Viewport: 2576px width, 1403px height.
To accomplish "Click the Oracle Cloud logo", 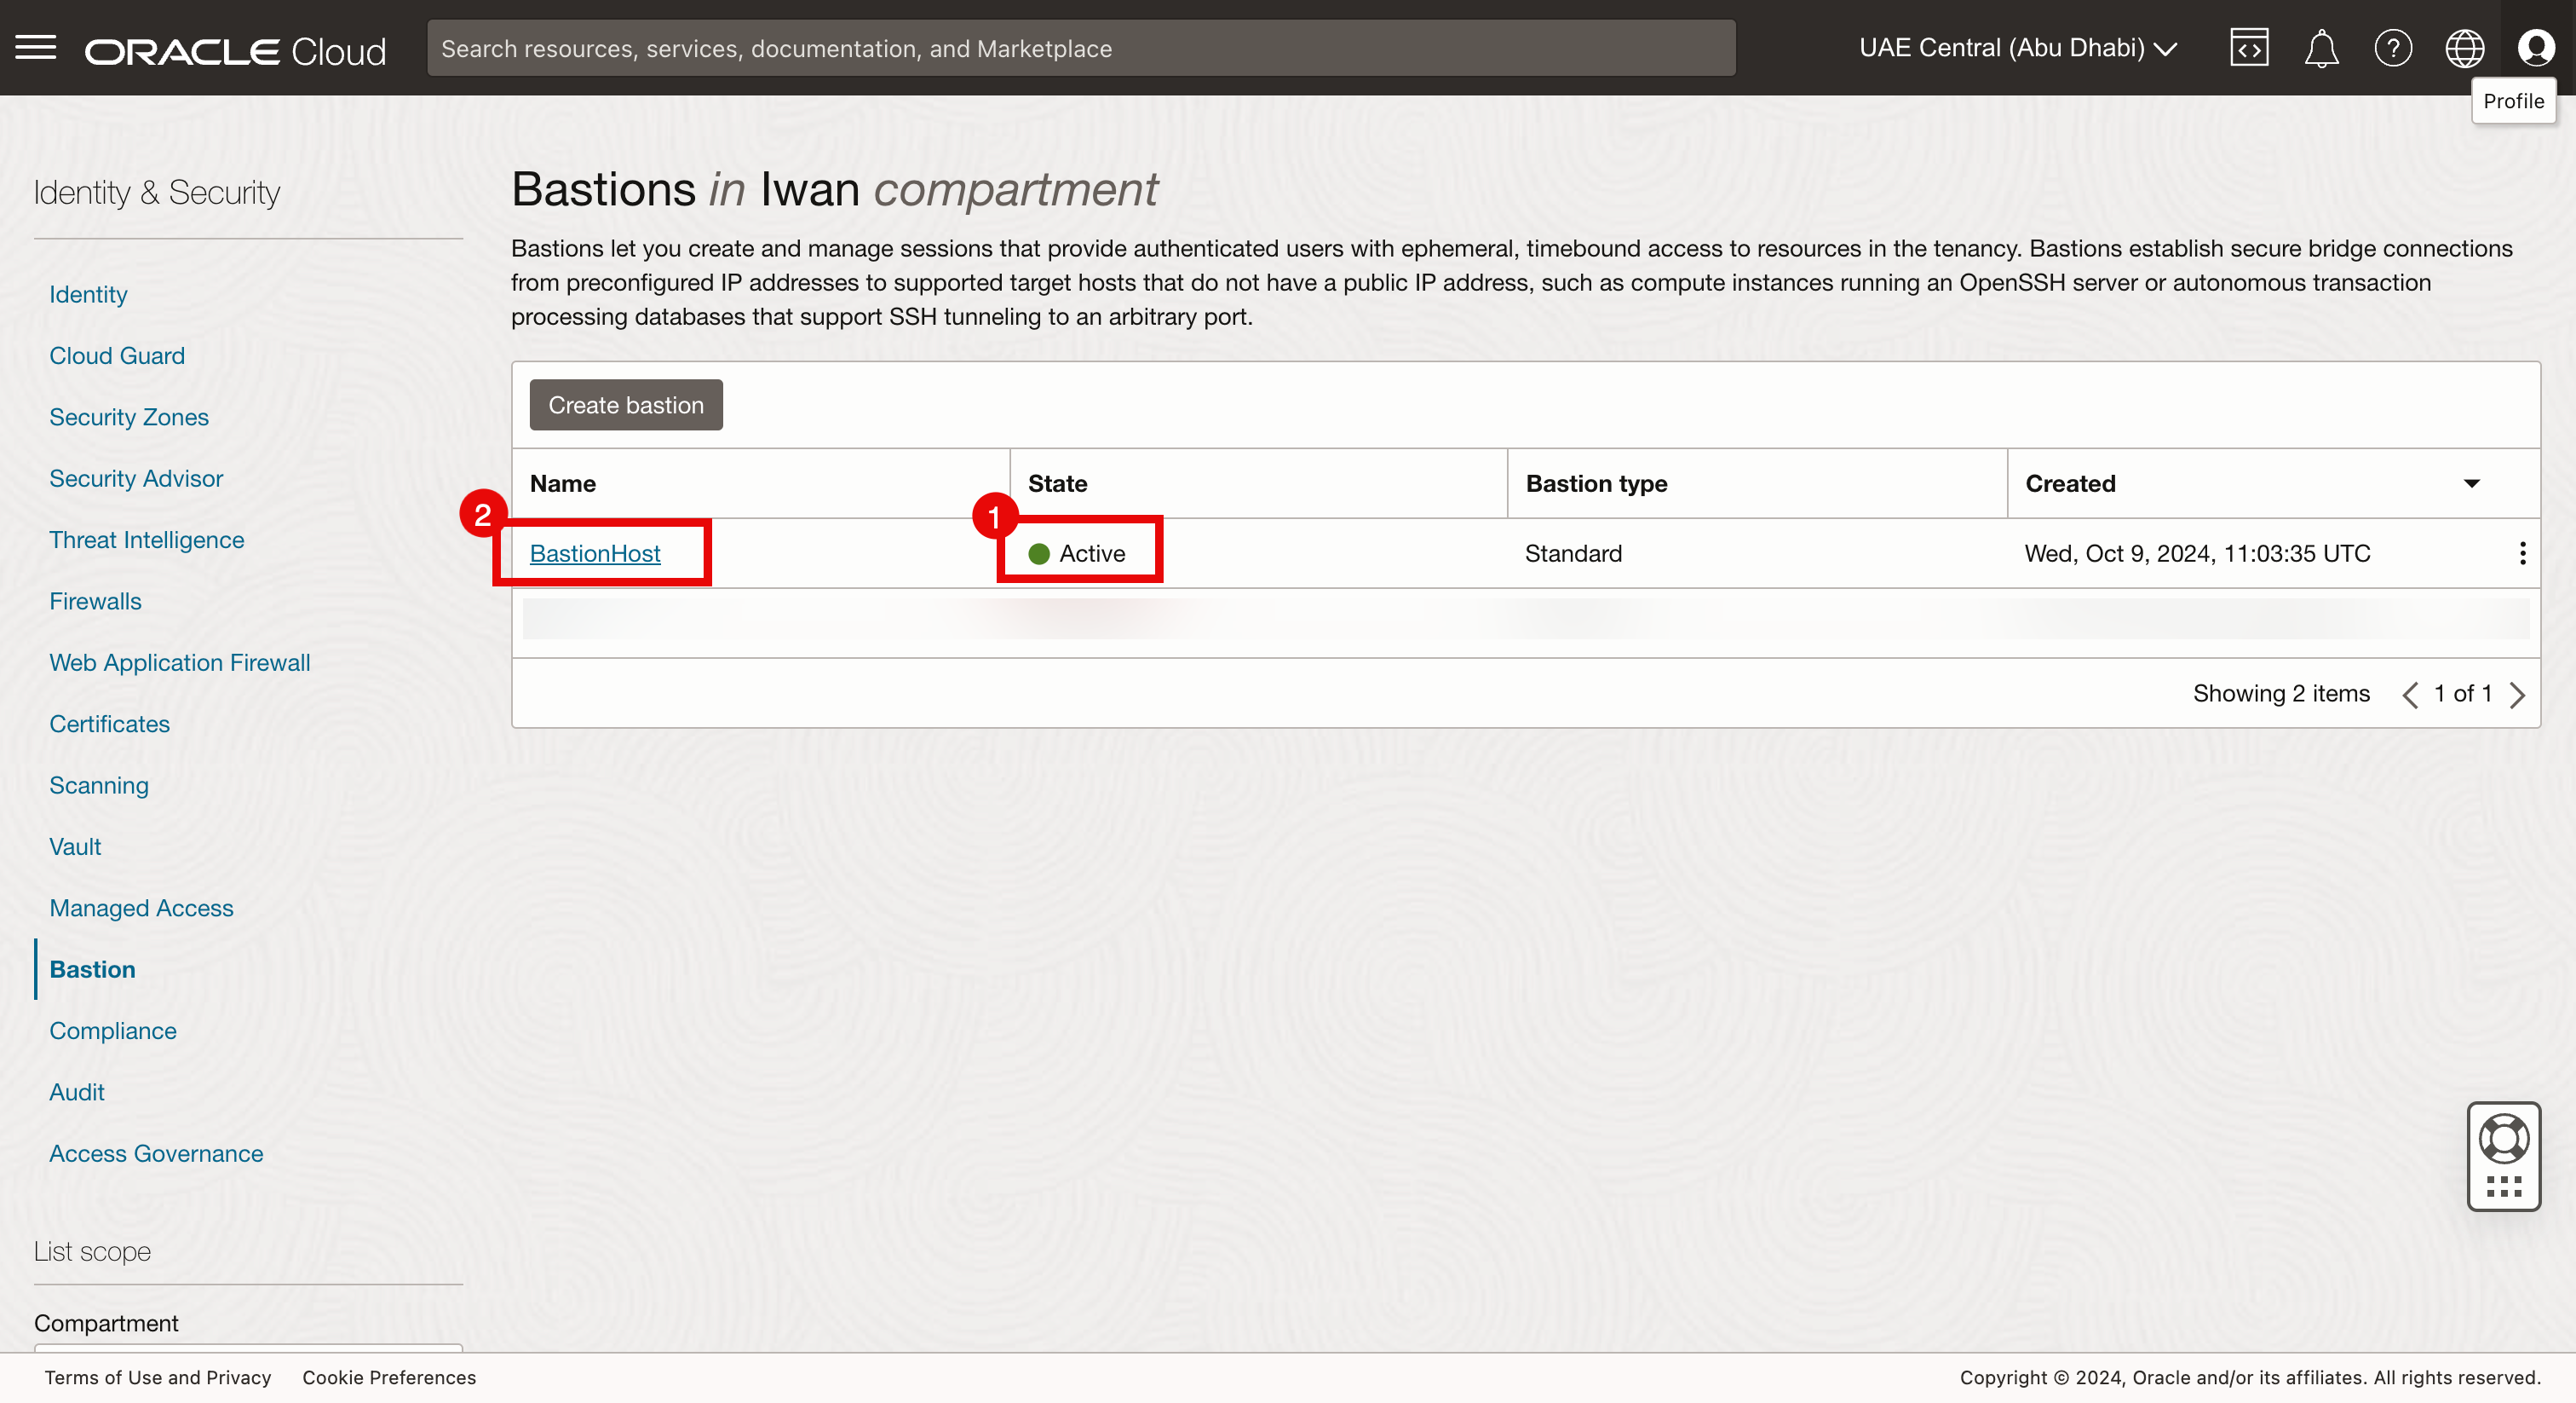I will click(x=235, y=51).
